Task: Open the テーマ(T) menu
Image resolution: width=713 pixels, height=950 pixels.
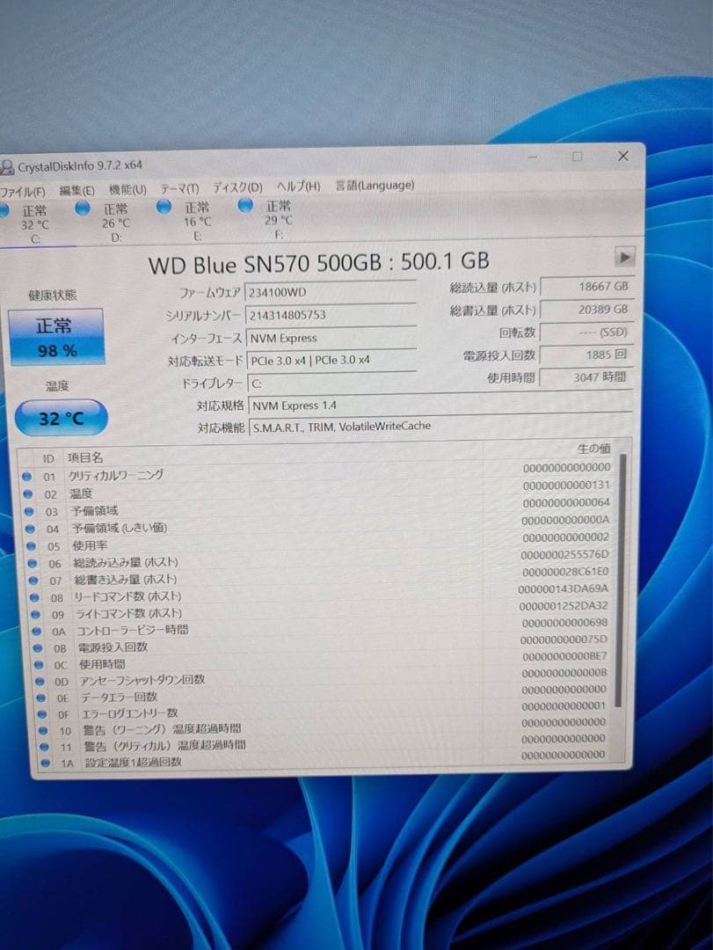Action: coord(179,189)
